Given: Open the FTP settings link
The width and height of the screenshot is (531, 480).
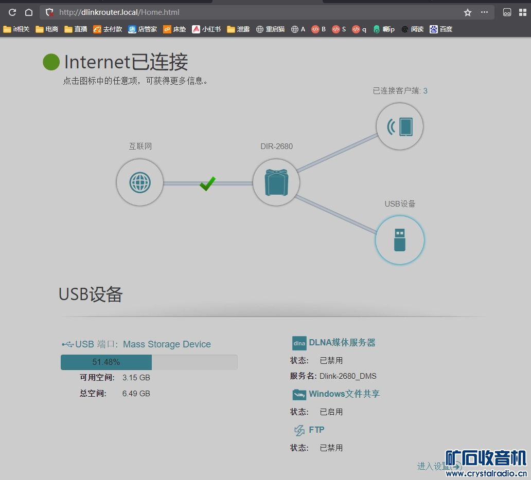Looking at the screenshot, I should point(316,430).
